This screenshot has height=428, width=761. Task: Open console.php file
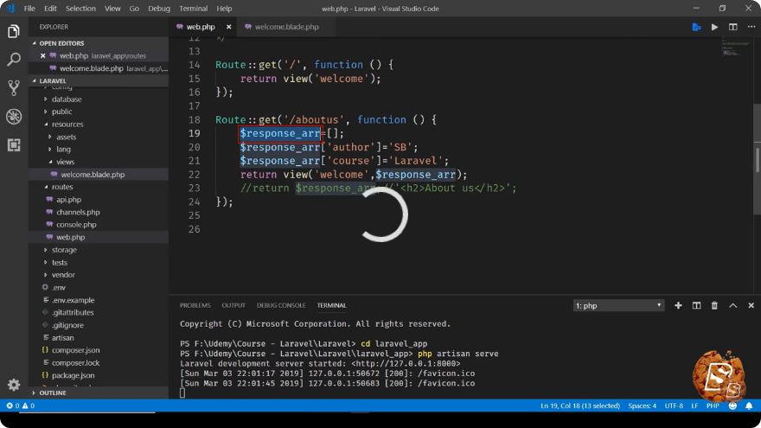pyautogui.click(x=76, y=225)
